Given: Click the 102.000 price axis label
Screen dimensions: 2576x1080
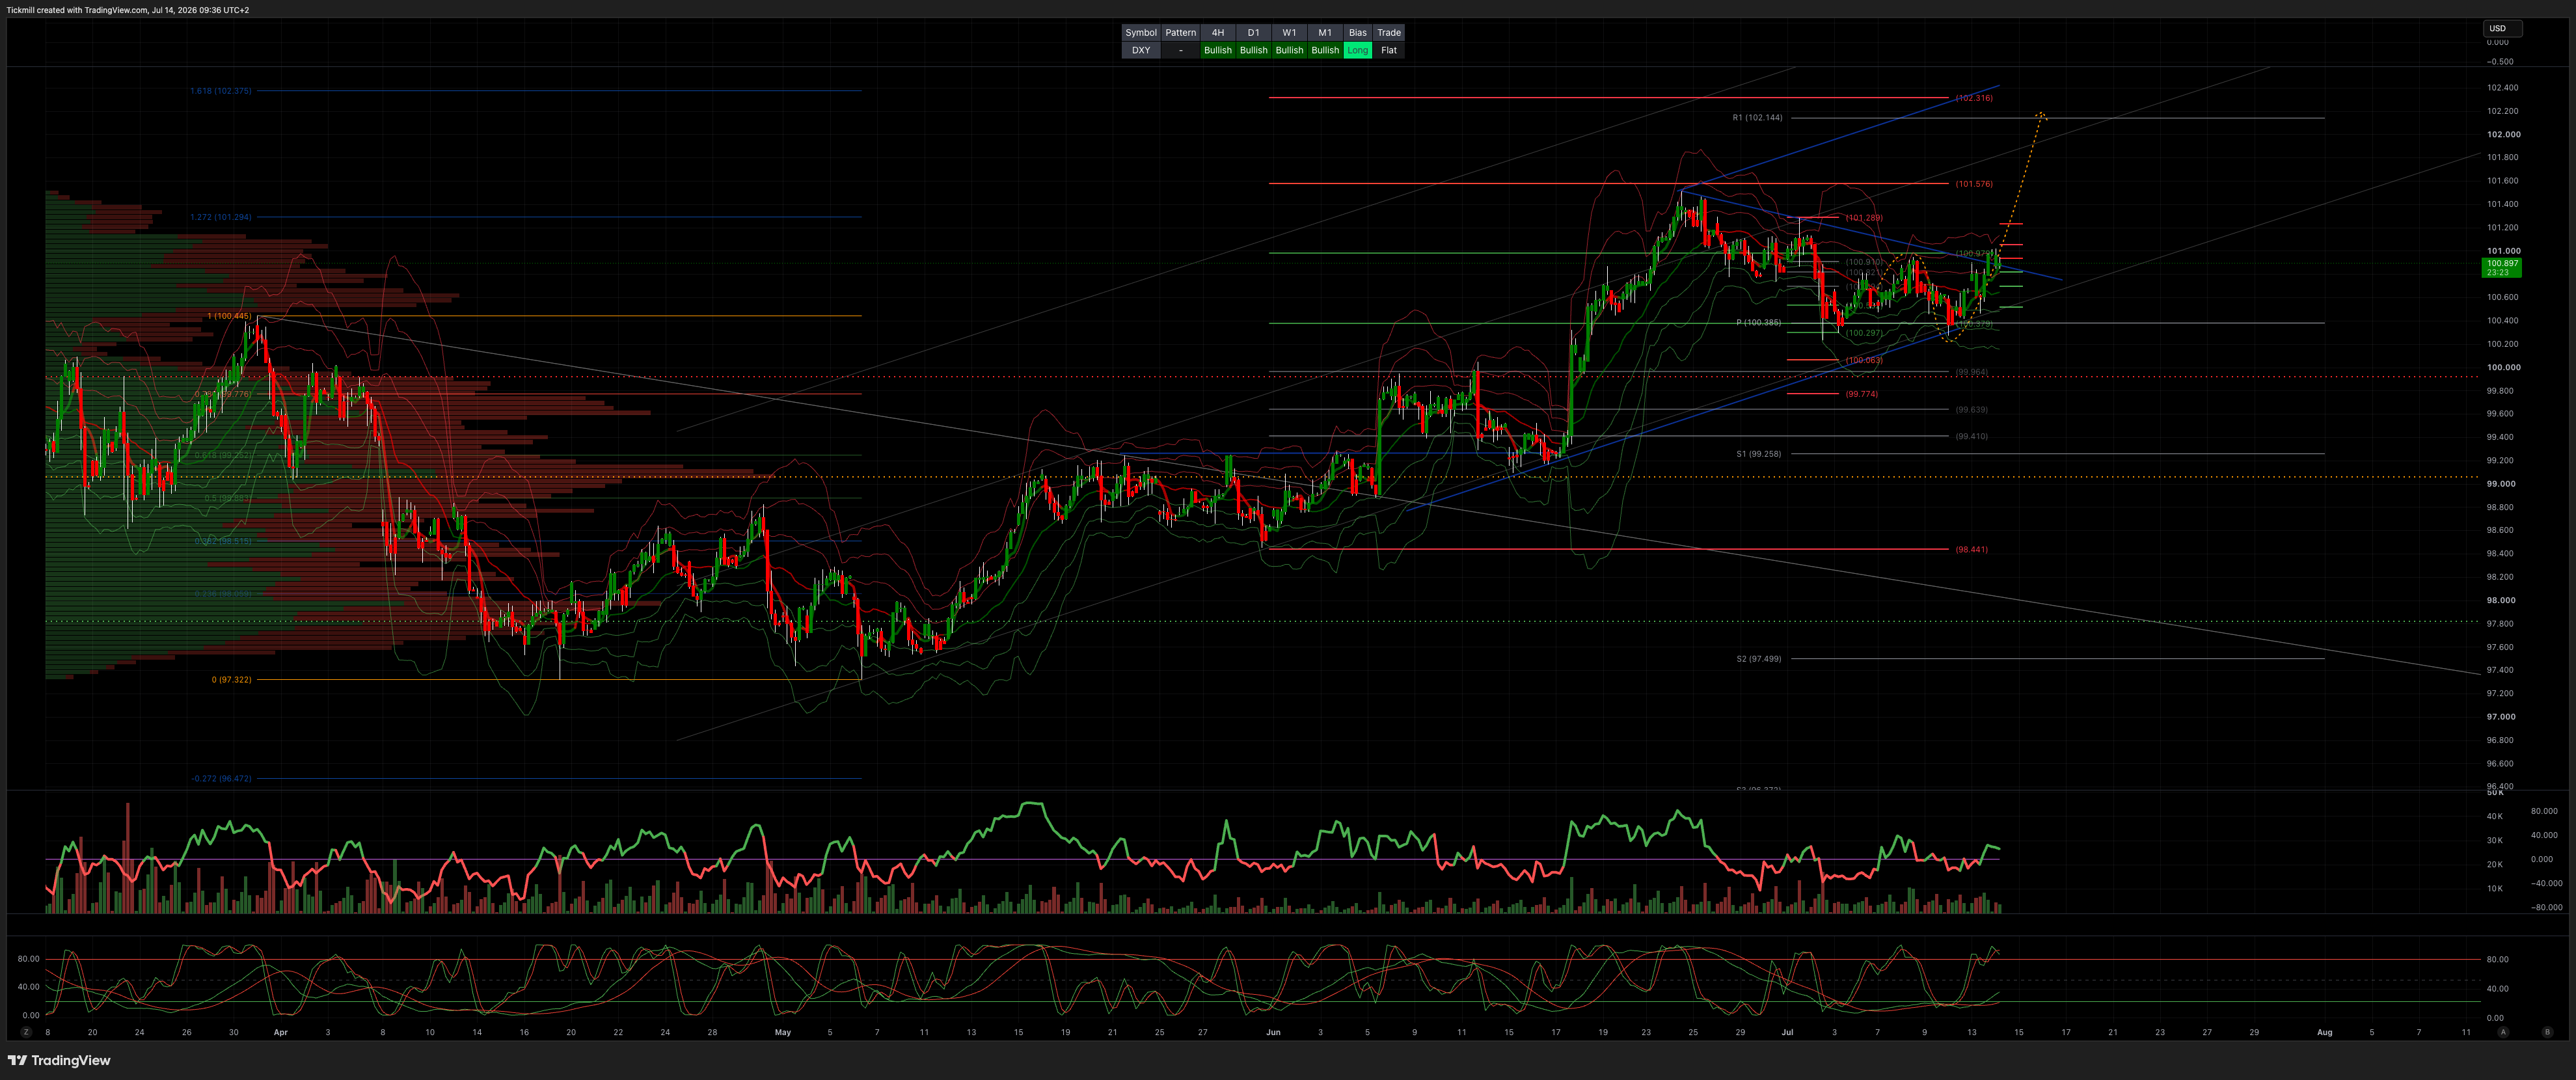Looking at the screenshot, I should tap(2504, 134).
